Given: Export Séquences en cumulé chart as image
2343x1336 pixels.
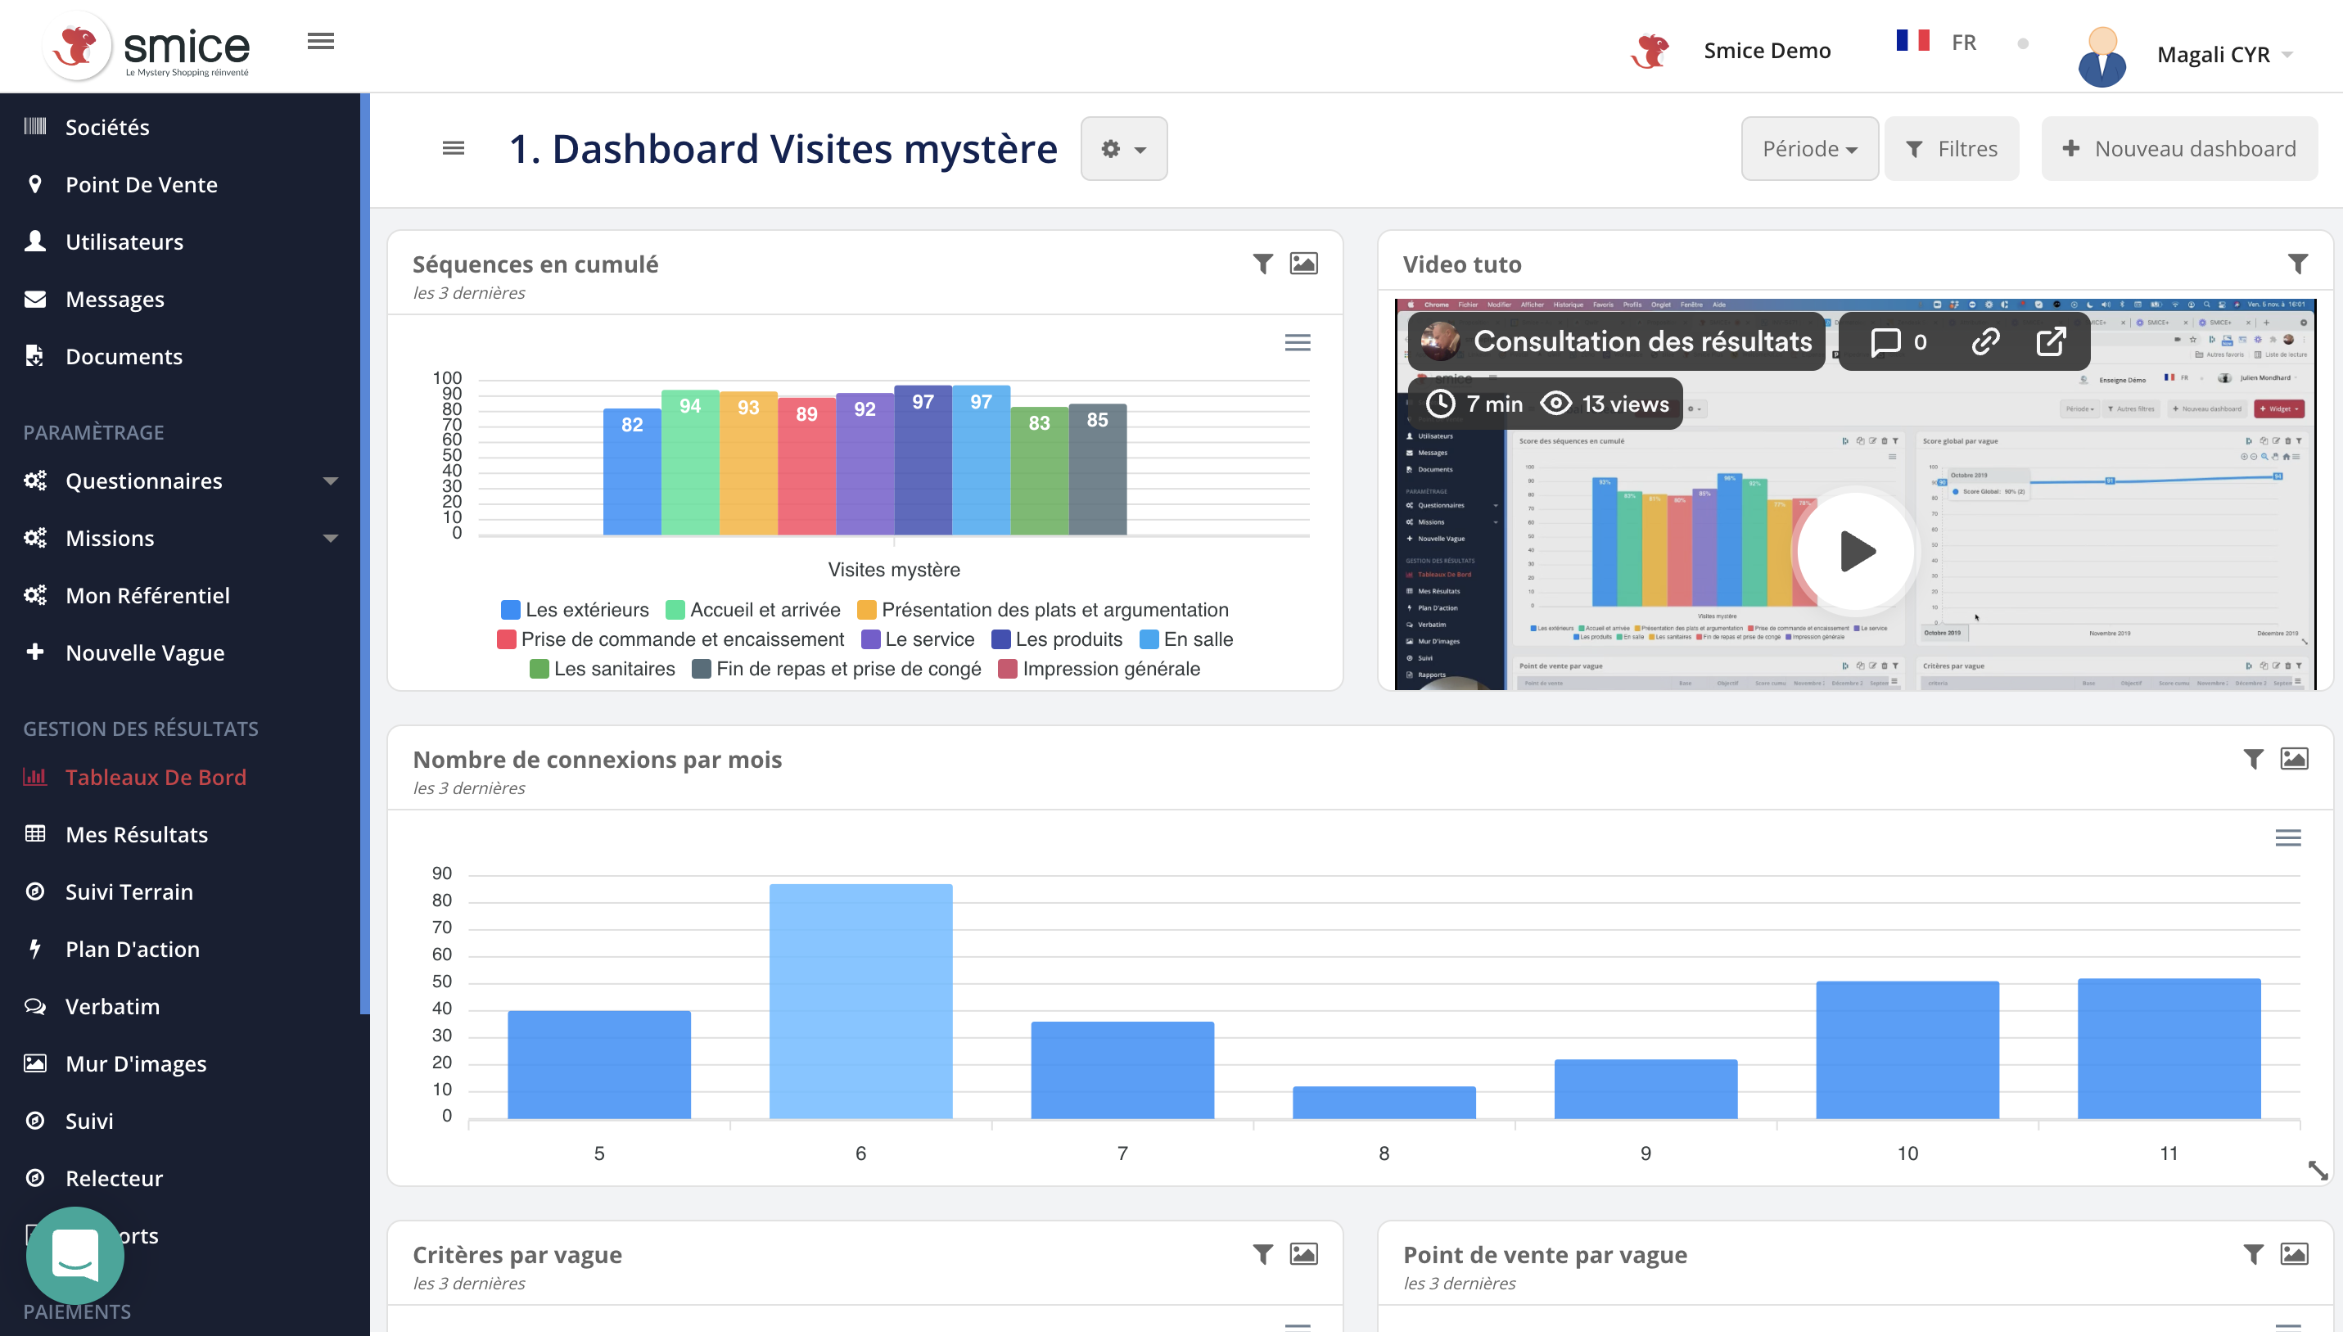Looking at the screenshot, I should coord(1302,264).
